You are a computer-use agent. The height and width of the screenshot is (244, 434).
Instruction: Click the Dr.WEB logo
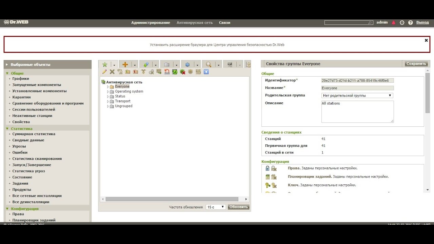coord(16,22)
